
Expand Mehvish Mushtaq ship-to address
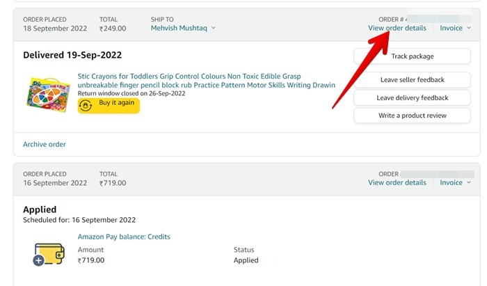(183, 28)
